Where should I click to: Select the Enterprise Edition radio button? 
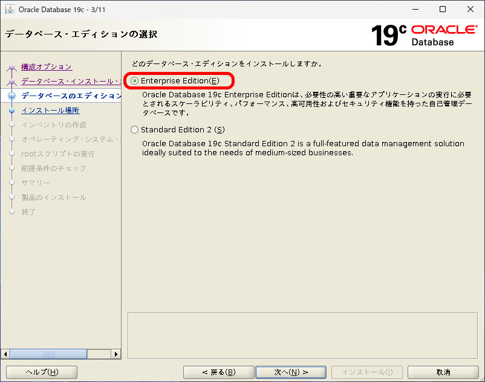point(134,81)
